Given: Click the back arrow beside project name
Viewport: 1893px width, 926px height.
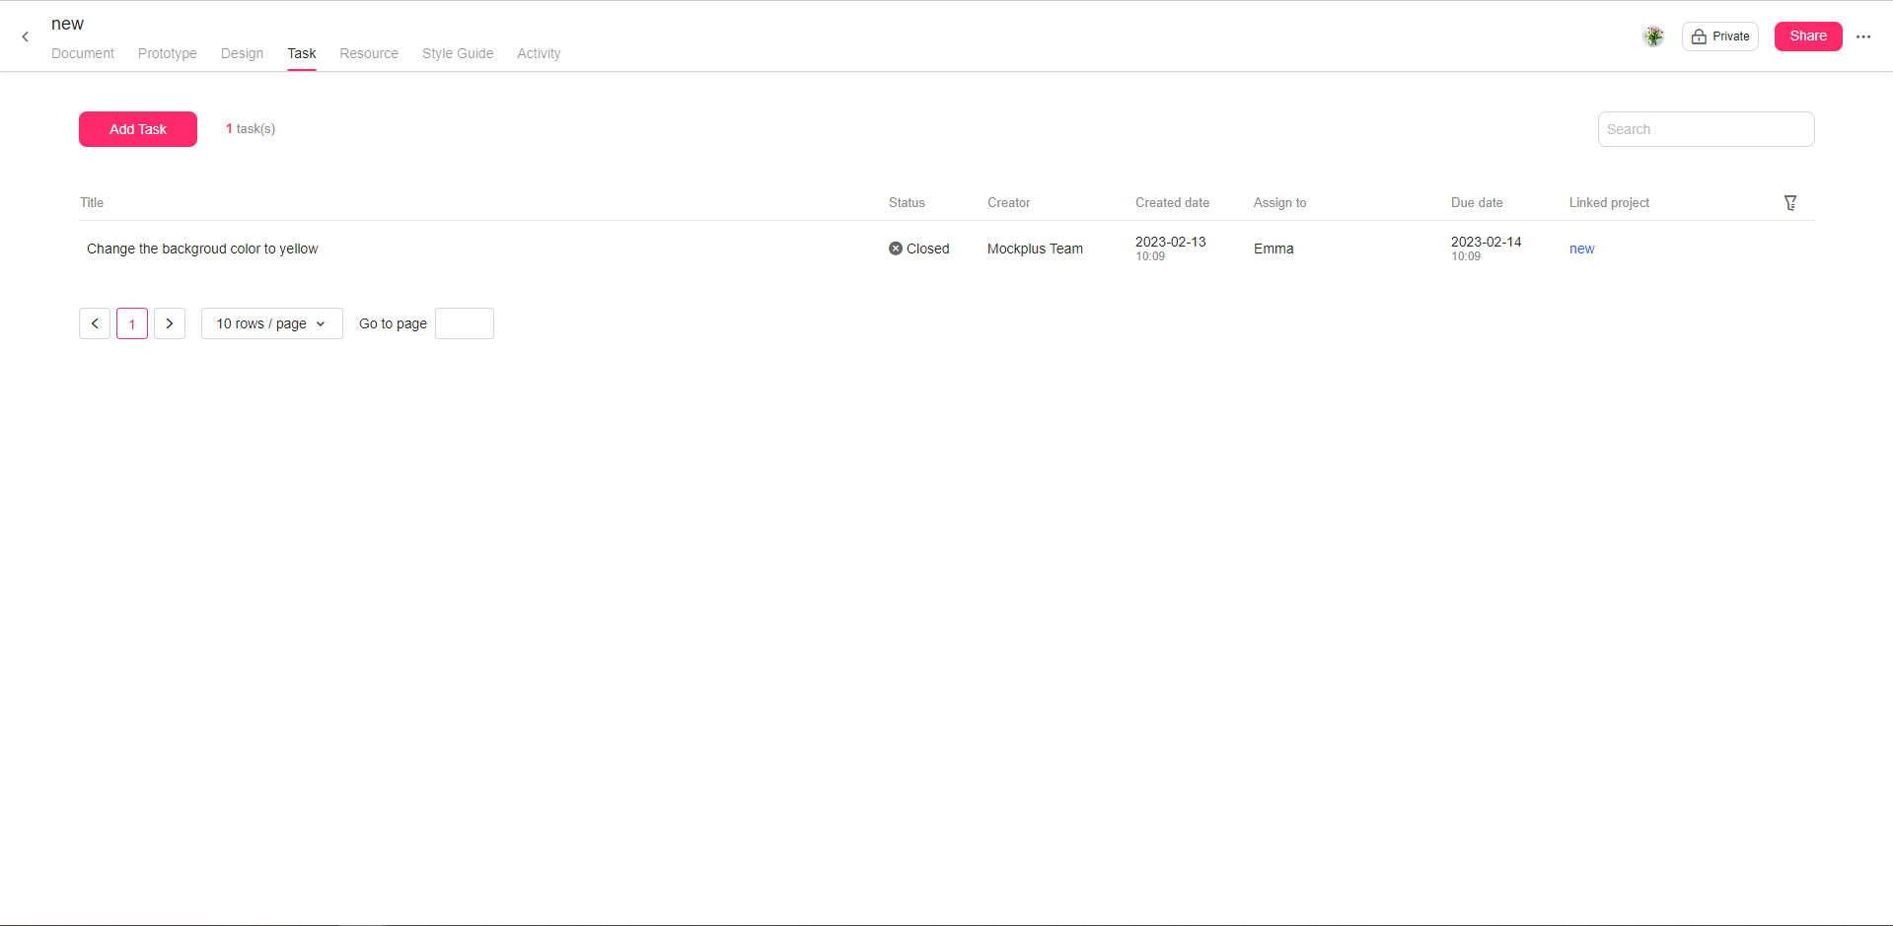Looking at the screenshot, I should click(x=26, y=36).
